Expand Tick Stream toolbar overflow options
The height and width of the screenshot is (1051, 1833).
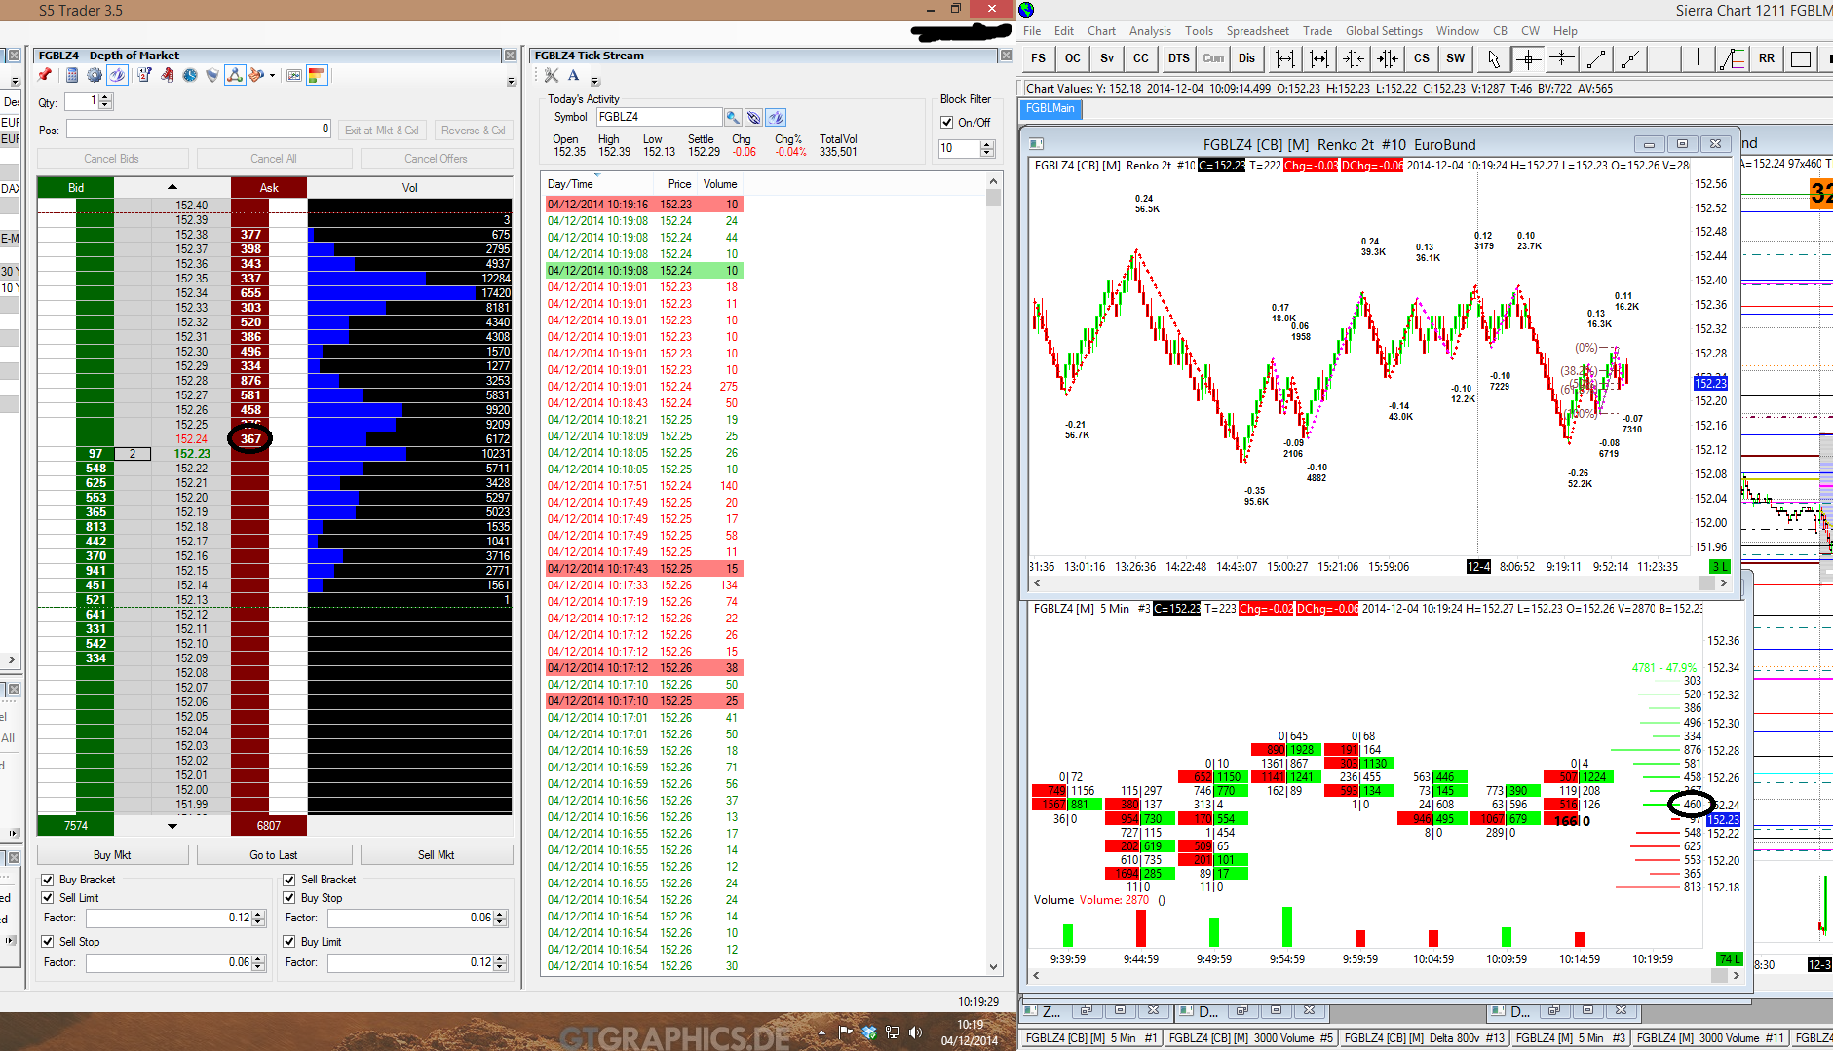tap(595, 82)
